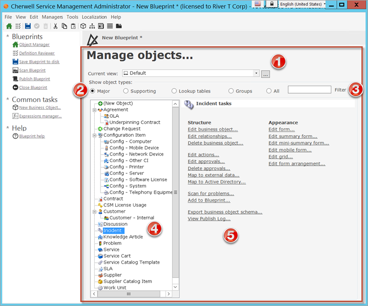Click the lock icon in title bar
Screen dimensions: 368x306
(272, 4)
